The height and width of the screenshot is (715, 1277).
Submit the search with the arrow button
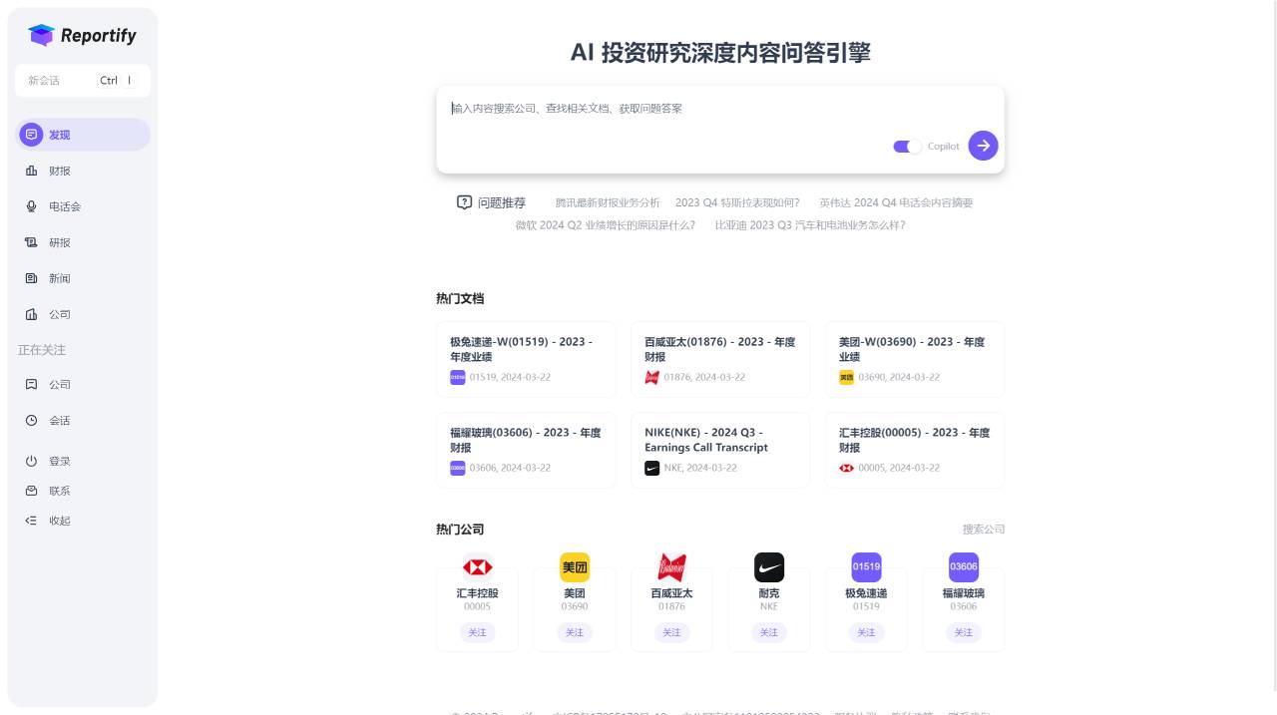pos(983,146)
